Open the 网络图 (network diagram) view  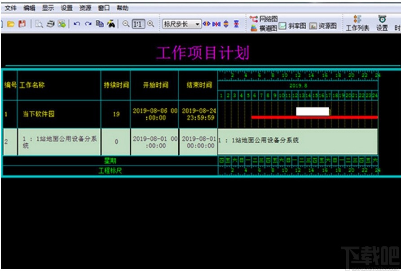click(266, 18)
